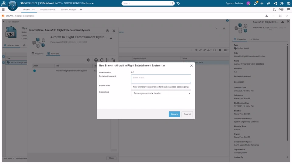Collapse the CR header triangle
Image resolution: width=292 pixels, height=164 pixels.
tap(224, 28)
